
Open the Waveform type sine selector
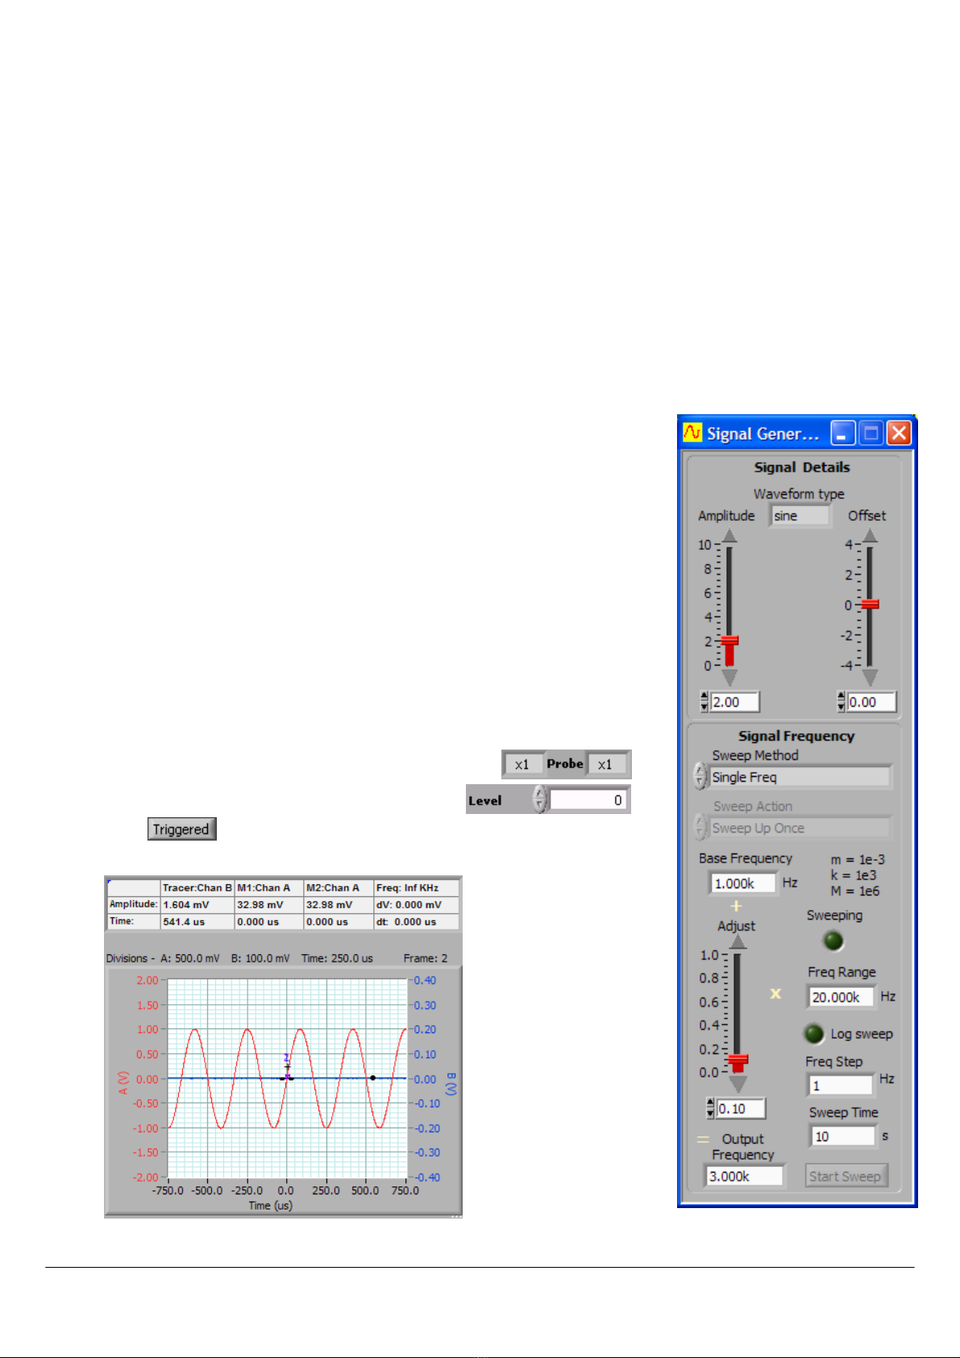(800, 516)
